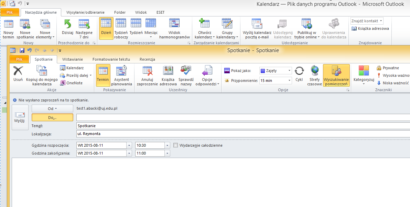Send the meeting to OneNote
410x207 pixels.
point(71,83)
